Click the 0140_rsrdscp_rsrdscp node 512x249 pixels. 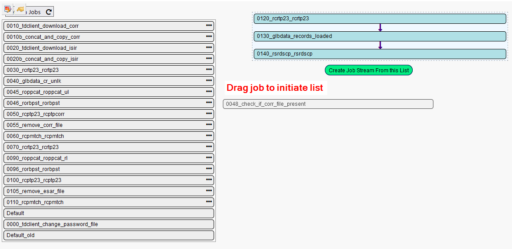(x=380, y=54)
